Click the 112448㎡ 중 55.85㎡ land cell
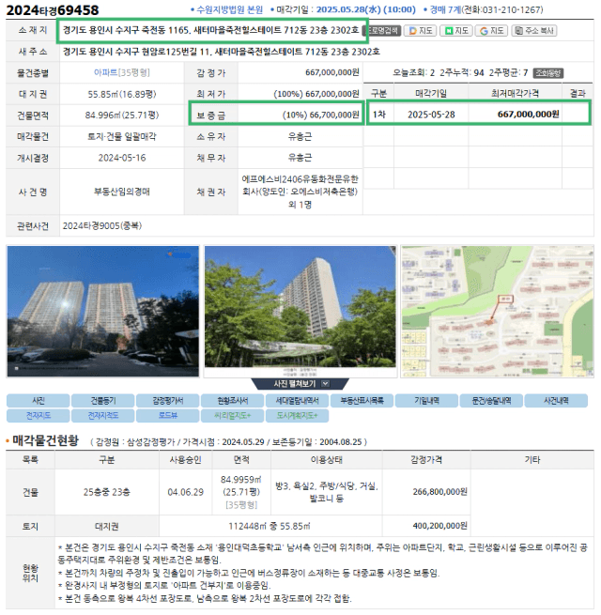The image size is (601, 615). click(270, 526)
